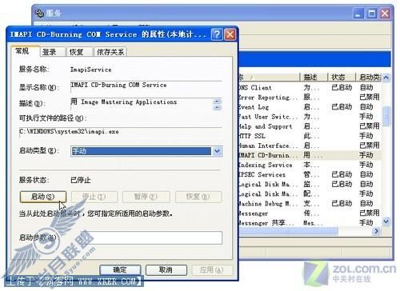Close the Services window
400x291 pixels.
tap(385, 14)
